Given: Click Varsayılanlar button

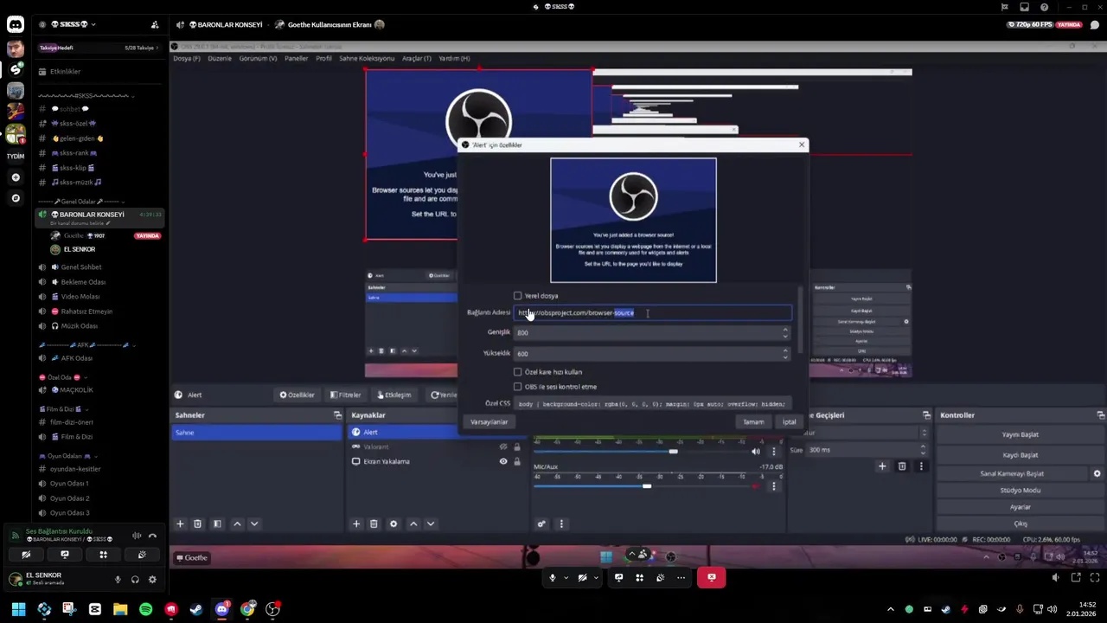Looking at the screenshot, I should pyautogui.click(x=490, y=421).
